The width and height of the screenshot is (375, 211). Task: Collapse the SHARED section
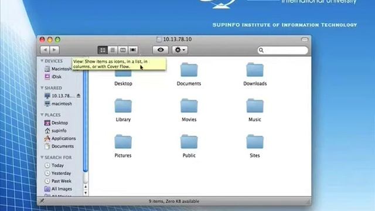pyautogui.click(x=42, y=88)
